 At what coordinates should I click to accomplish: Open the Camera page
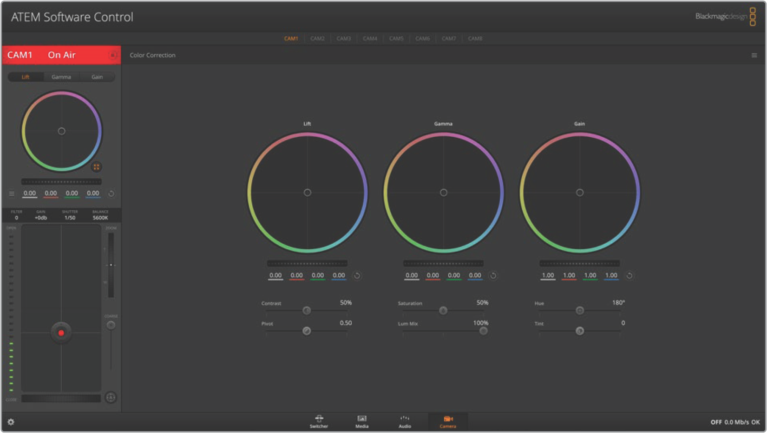[x=448, y=421]
